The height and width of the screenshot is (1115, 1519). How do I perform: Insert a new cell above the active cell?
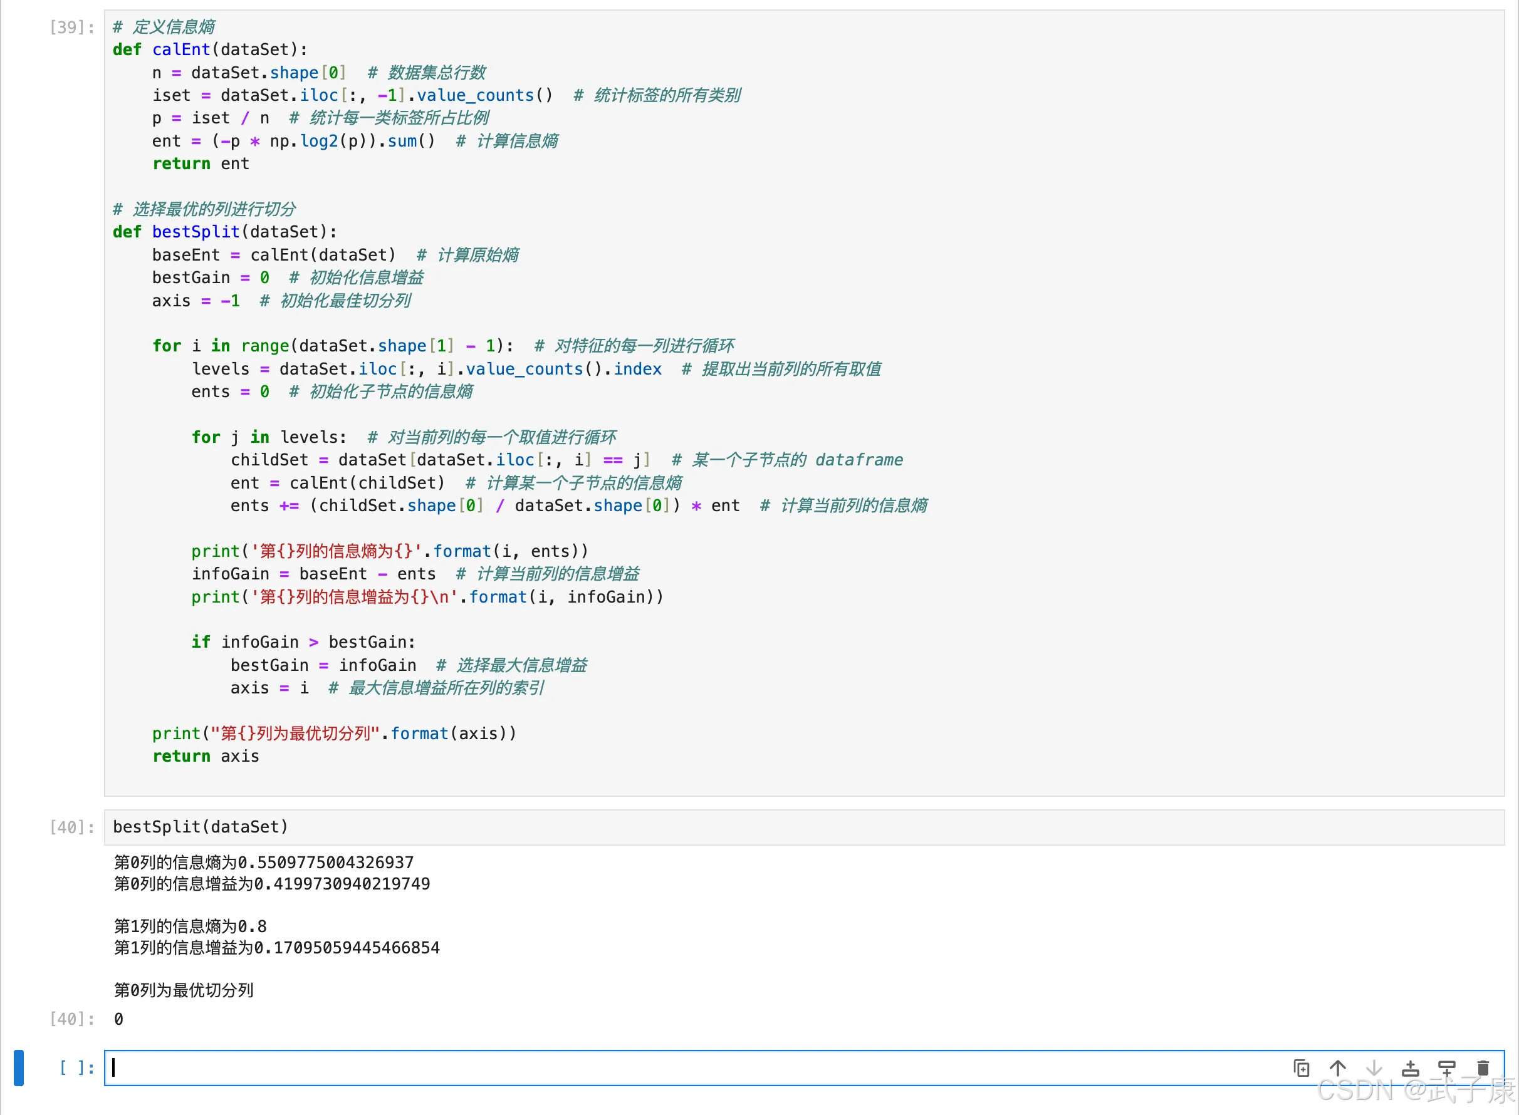[x=1411, y=1069]
